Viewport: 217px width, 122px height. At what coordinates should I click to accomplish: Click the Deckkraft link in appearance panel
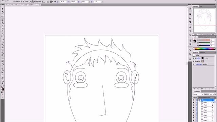click(x=199, y=64)
